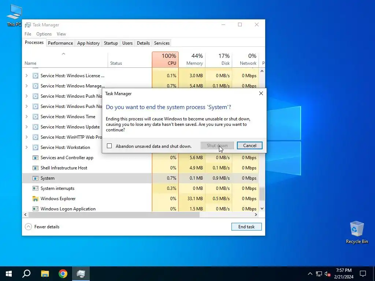This screenshot has height=281, width=375.
Task: Select the Windows Explorer process row
Action: [x=141, y=199]
